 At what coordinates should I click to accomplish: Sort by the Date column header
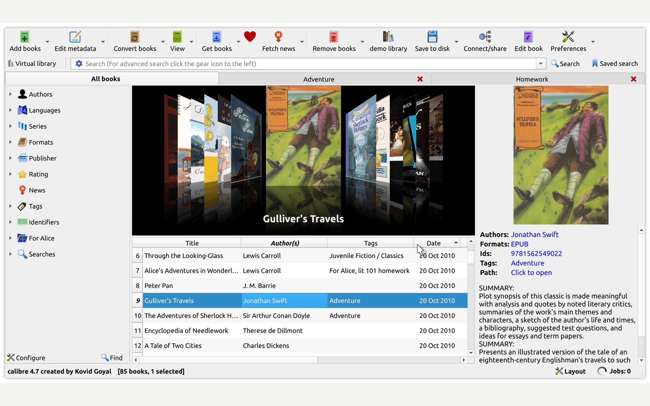click(437, 243)
